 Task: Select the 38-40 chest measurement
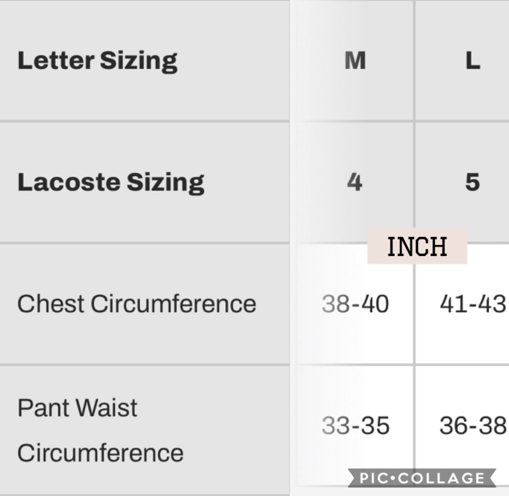point(355,303)
